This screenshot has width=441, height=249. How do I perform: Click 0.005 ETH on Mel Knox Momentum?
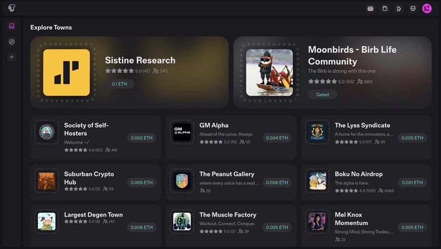(x=412, y=227)
